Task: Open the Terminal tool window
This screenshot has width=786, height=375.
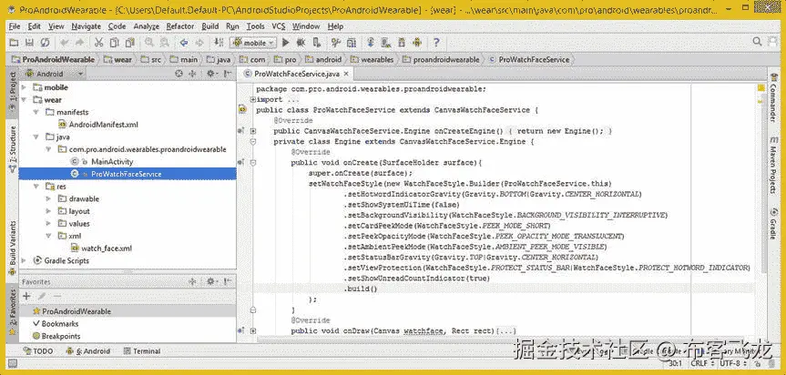Action: click(x=142, y=351)
